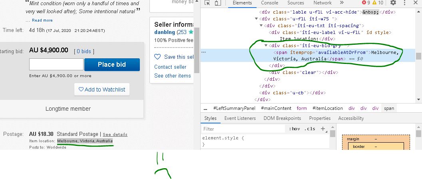The height and width of the screenshot is (179, 422).
Task: Expand the breadcrumb overflow ellipsis
Action: pyautogui.click(x=205, y=108)
